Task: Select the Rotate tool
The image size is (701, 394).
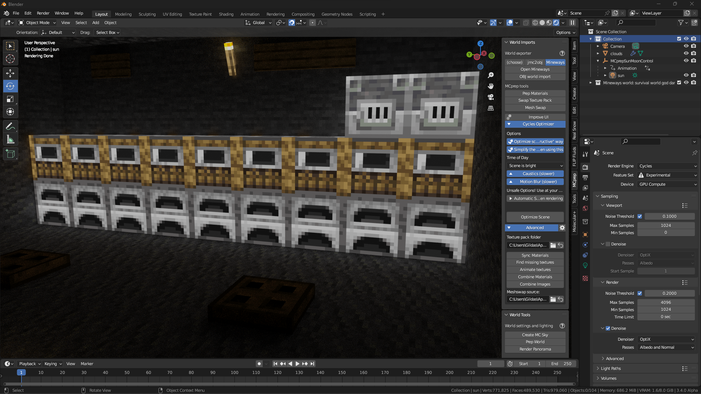Action: [x=10, y=86]
